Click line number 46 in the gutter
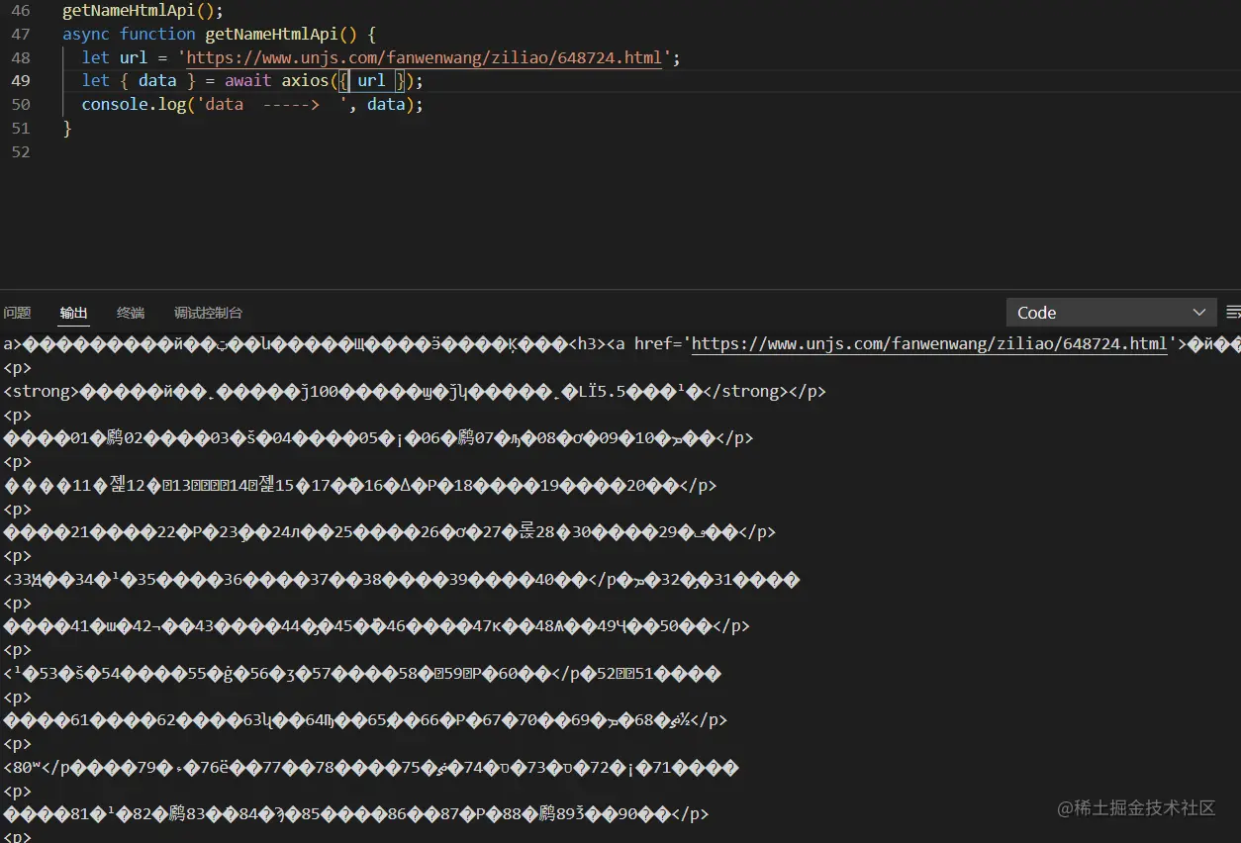The height and width of the screenshot is (843, 1241). click(21, 11)
